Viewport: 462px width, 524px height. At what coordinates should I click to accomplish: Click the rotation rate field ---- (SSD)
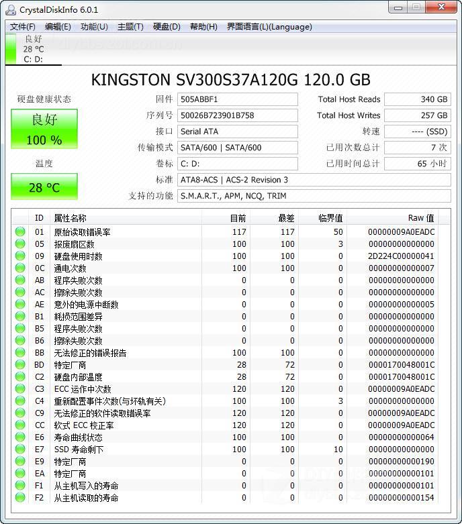pyautogui.click(x=418, y=132)
